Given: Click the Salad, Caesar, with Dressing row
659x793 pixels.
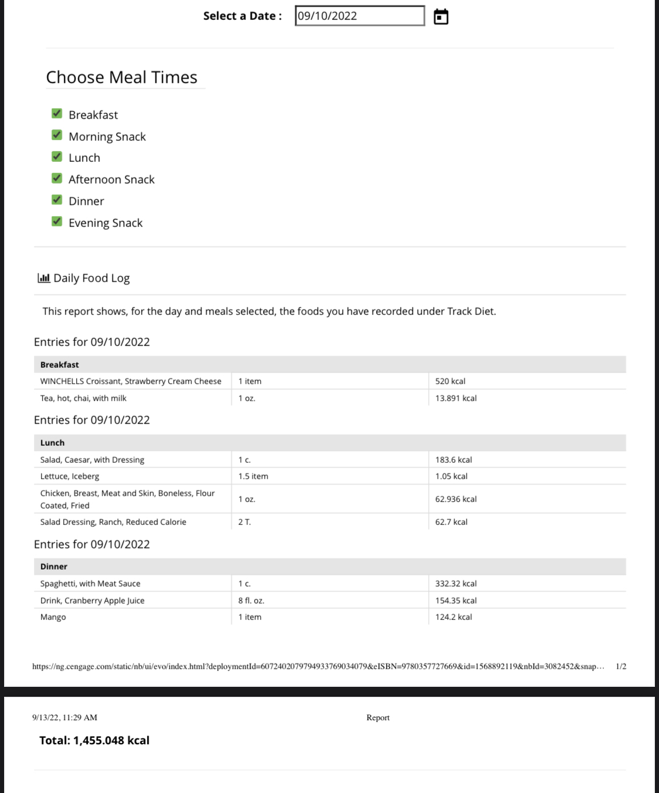Looking at the screenshot, I should [x=92, y=460].
